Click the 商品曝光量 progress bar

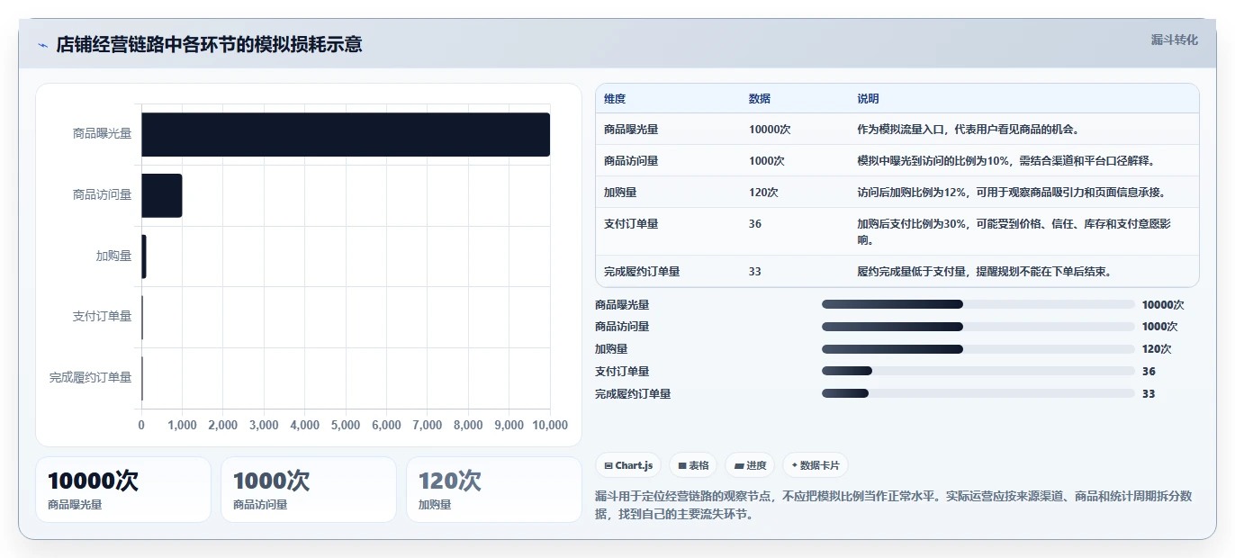tap(978, 304)
